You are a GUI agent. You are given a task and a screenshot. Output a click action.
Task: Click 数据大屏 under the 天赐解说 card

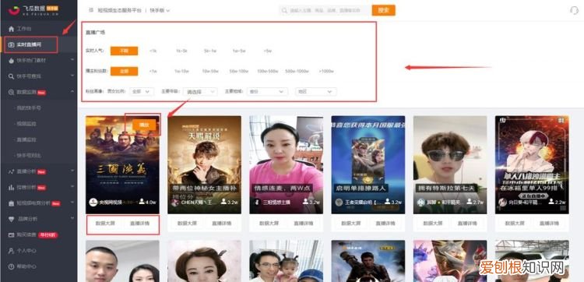click(x=188, y=224)
